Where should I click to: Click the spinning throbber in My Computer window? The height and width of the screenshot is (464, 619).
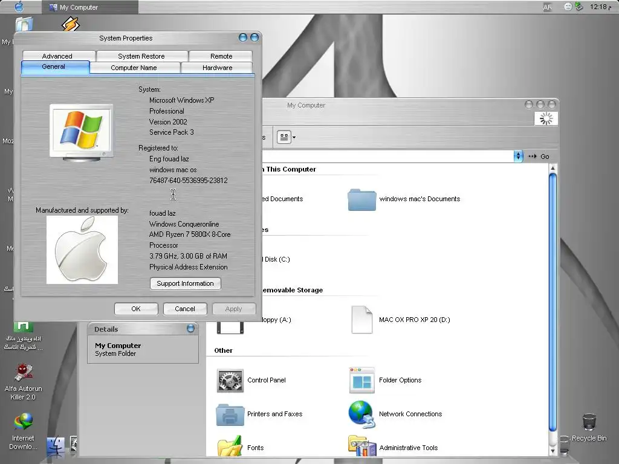pos(546,118)
